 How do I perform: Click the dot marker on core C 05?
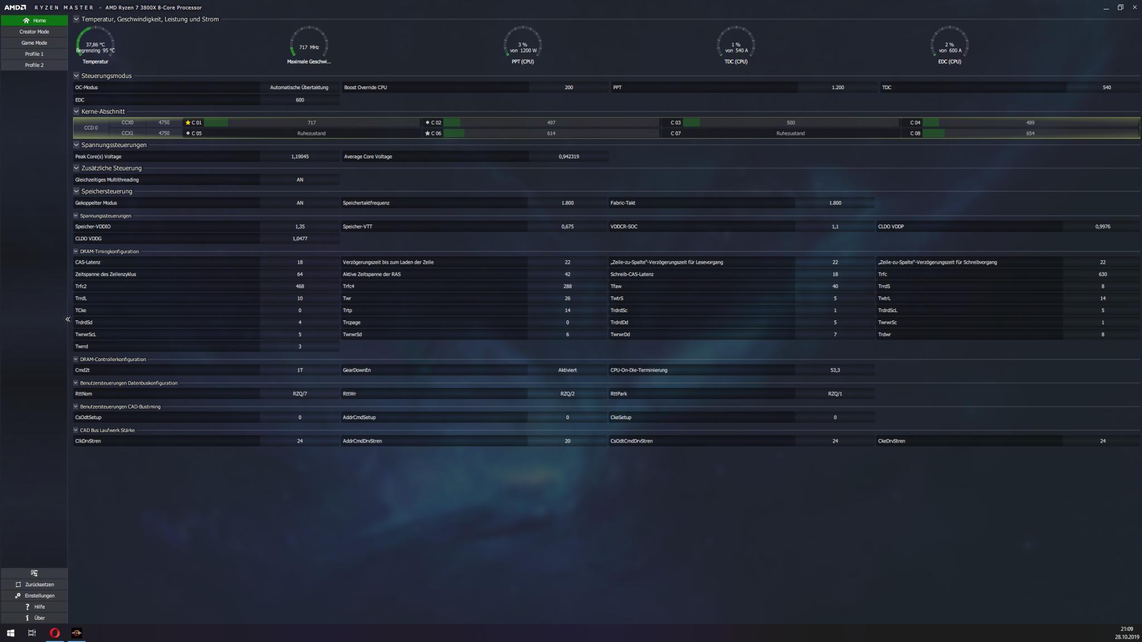[x=188, y=134]
